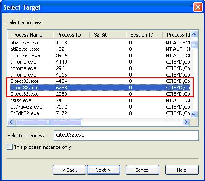
Task: Select Citect32.exe with process ID 4484
Action: pyautogui.click(x=100, y=81)
